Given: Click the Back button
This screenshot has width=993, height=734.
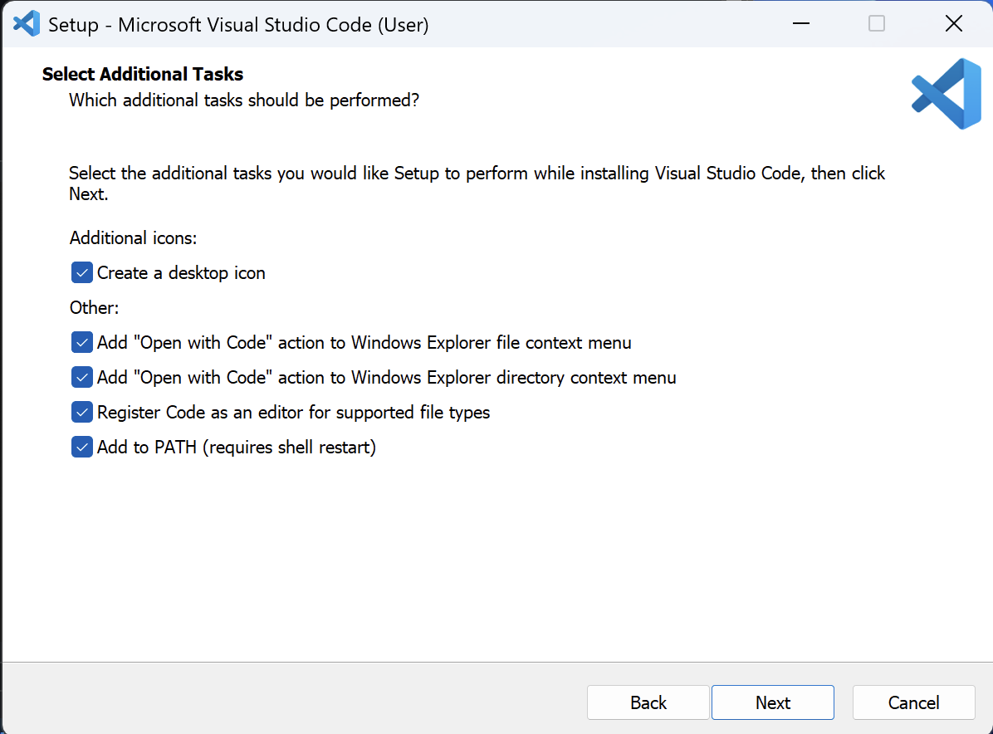Looking at the screenshot, I should point(648,702).
